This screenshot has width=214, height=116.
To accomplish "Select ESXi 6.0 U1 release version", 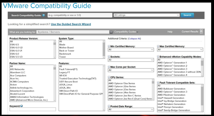I will [x=16, y=51].
